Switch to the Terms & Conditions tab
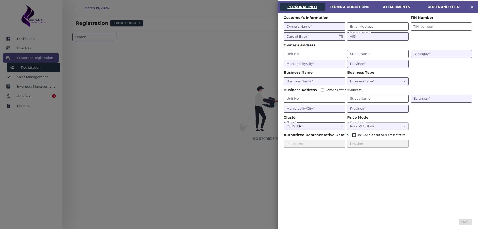This screenshot has width=478, height=229. (349, 7)
